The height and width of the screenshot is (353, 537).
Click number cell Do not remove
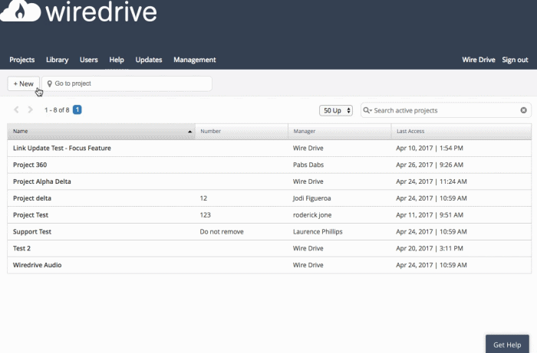point(222,232)
